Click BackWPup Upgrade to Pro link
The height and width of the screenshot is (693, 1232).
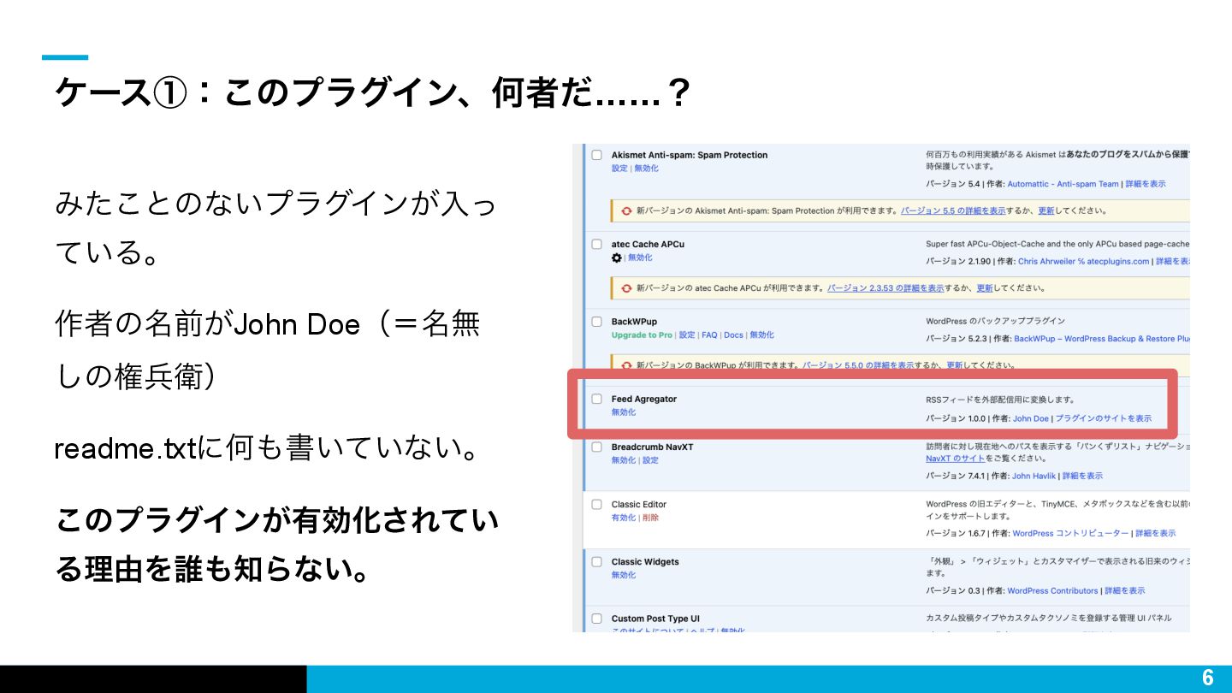[x=642, y=335]
